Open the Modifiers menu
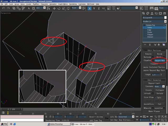 36,4
